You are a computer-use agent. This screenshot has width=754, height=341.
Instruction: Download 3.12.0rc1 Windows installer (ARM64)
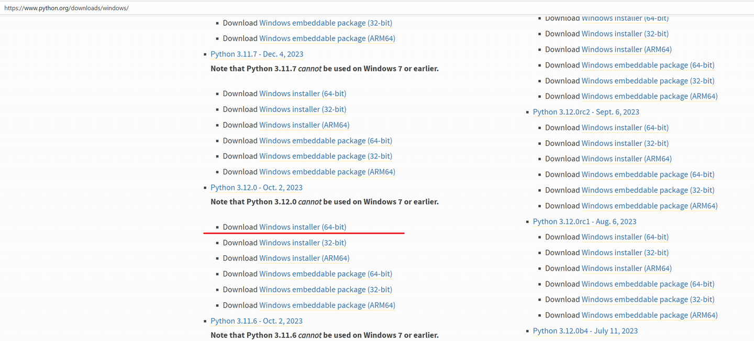627,268
